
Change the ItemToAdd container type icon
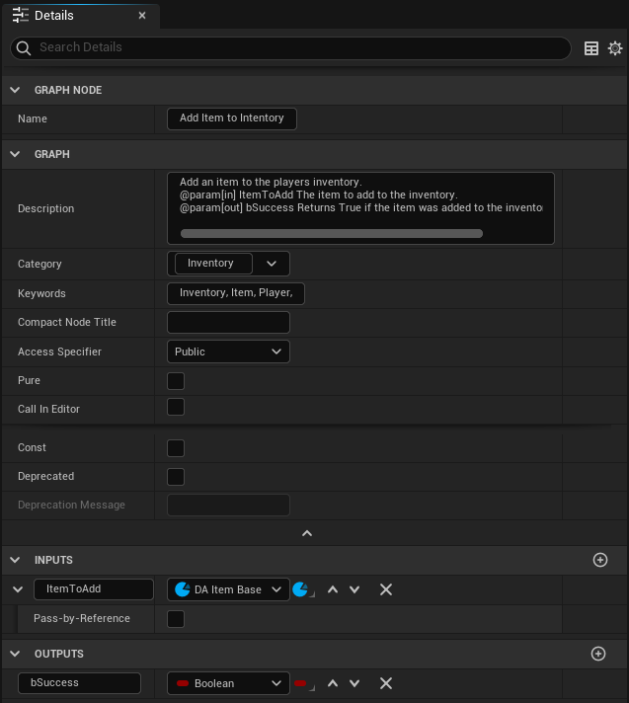point(302,589)
